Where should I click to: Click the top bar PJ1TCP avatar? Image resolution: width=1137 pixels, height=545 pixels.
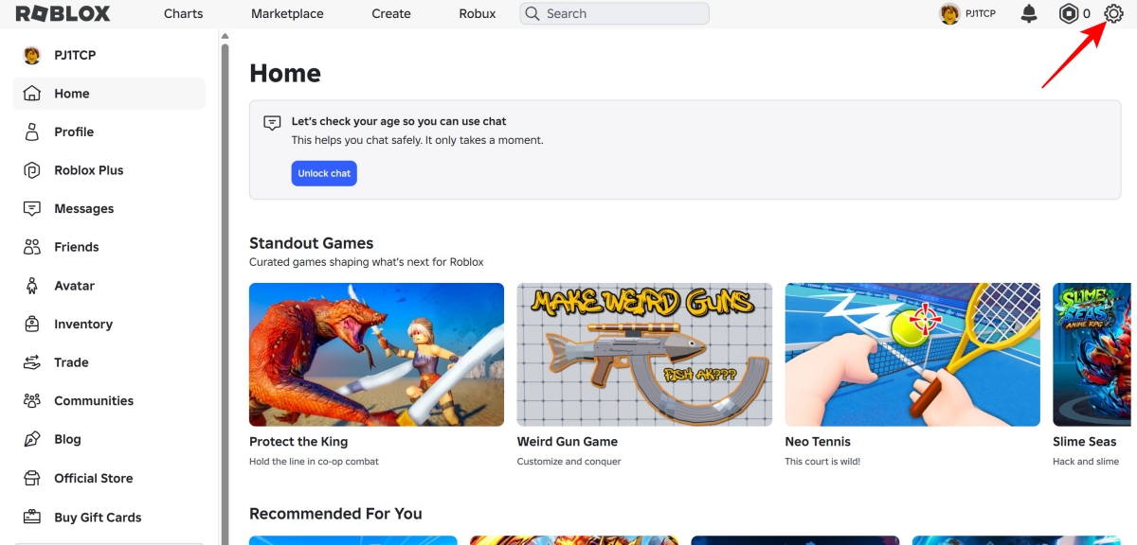[x=949, y=13]
